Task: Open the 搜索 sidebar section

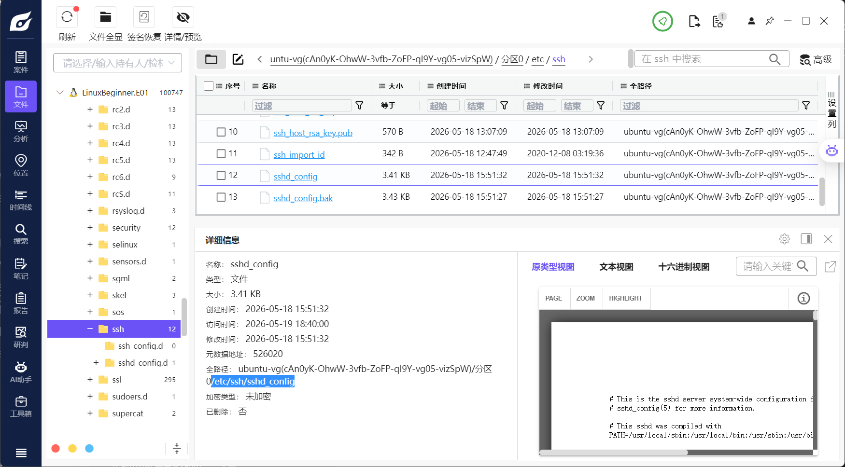Action: click(x=21, y=234)
